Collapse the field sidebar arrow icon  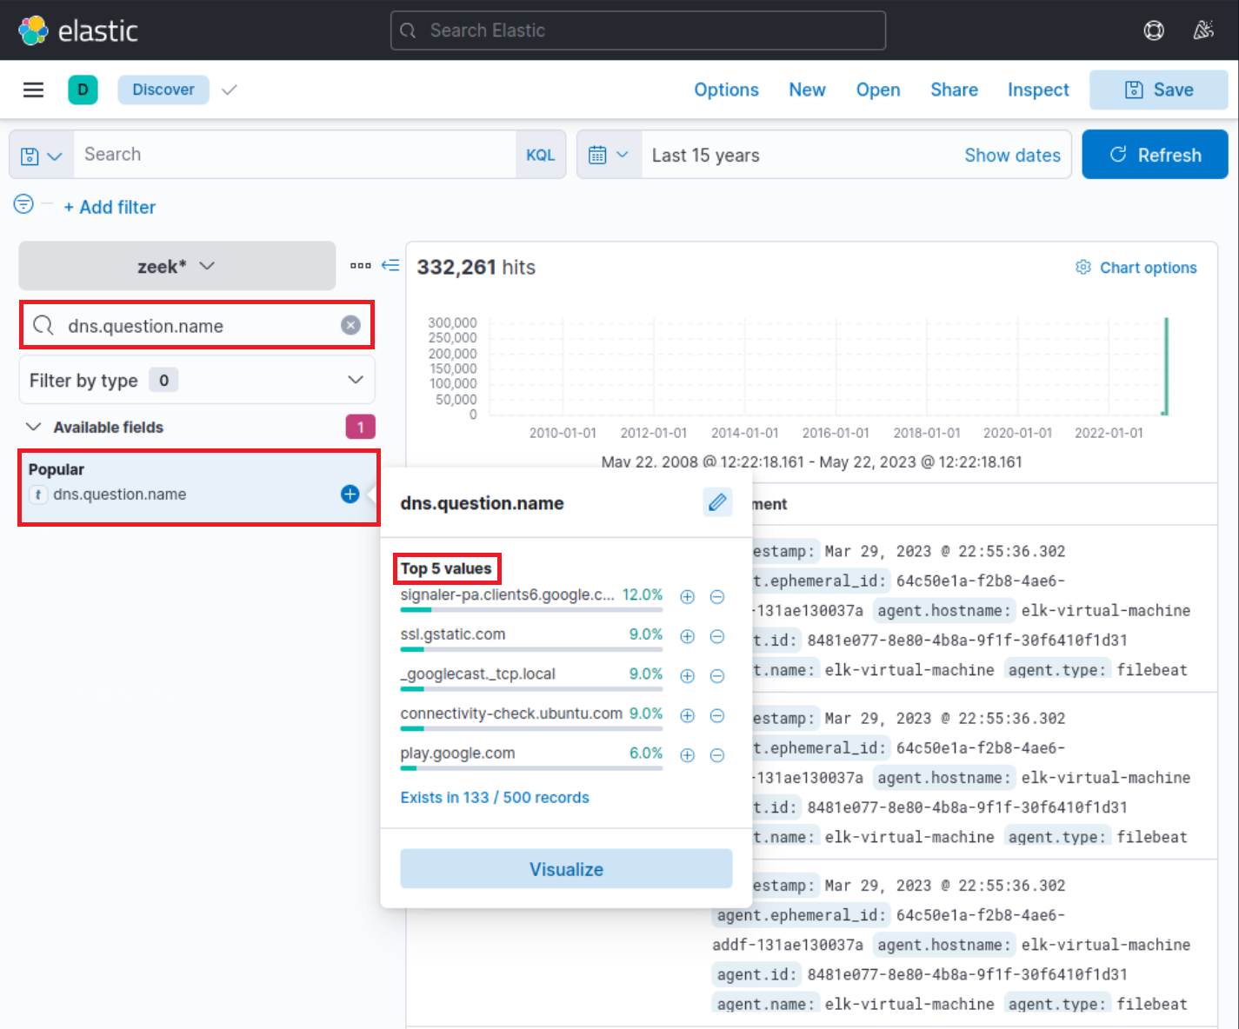point(390,265)
